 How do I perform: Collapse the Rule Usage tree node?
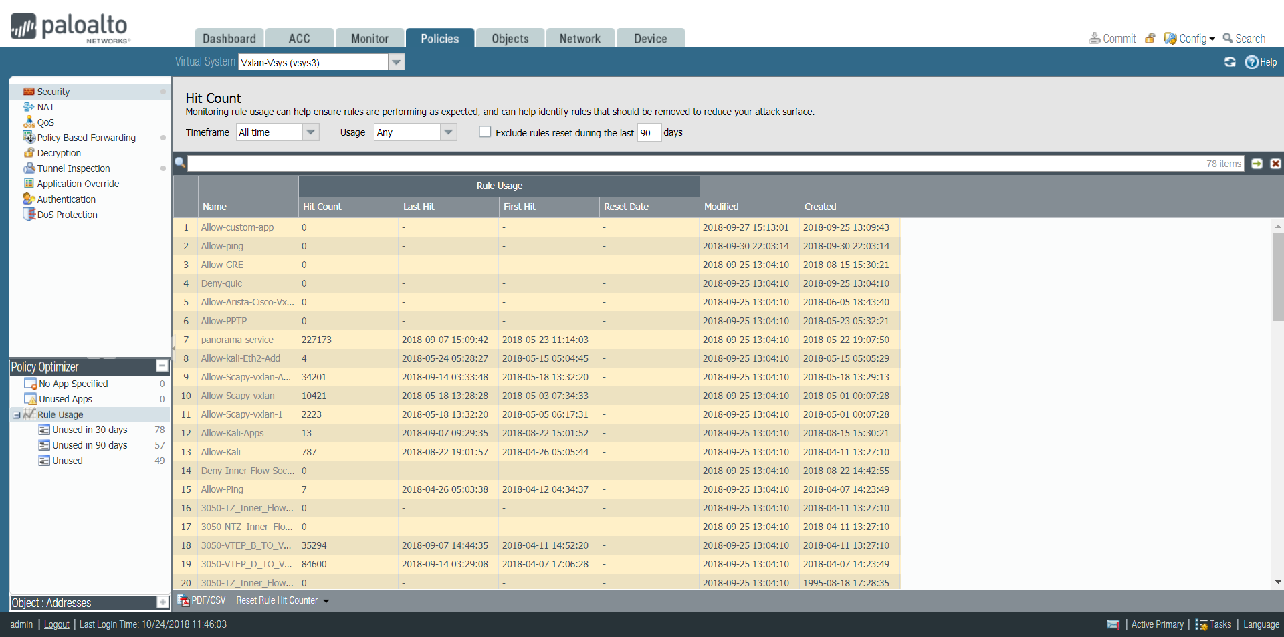coord(16,415)
